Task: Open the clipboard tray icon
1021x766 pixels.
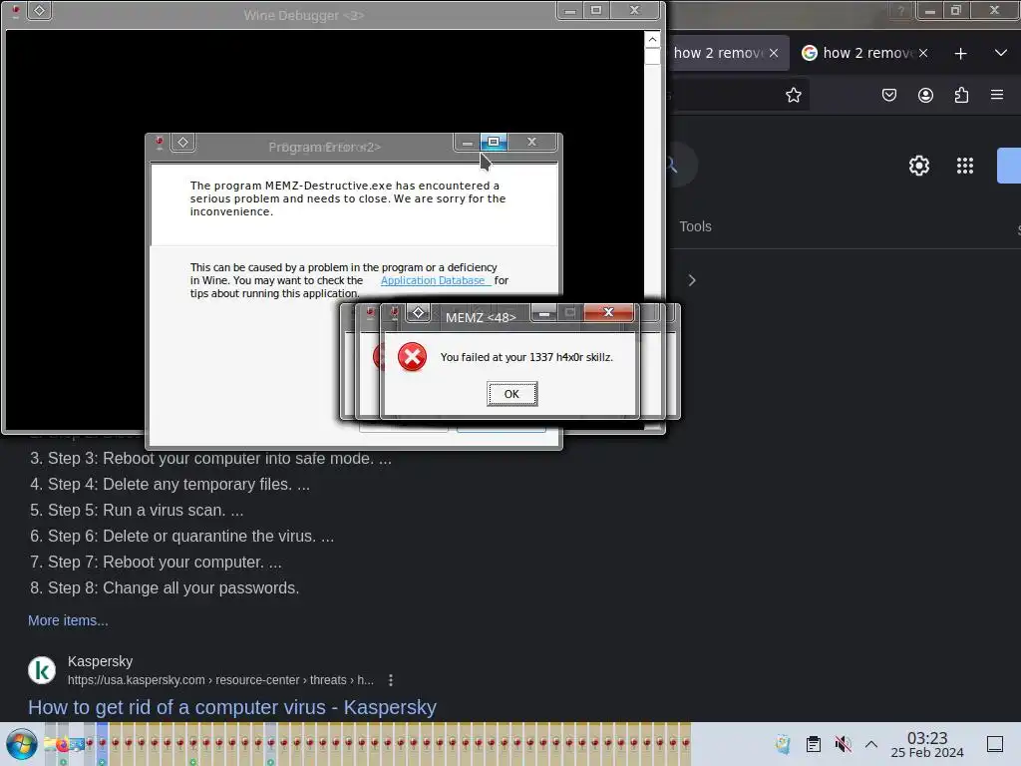Action: point(814,744)
